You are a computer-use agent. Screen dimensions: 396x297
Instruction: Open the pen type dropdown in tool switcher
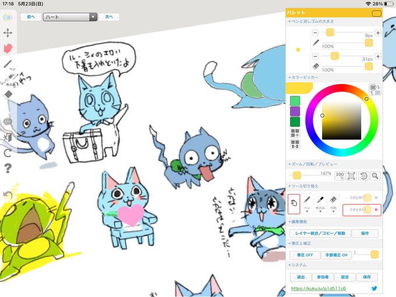tap(307, 204)
